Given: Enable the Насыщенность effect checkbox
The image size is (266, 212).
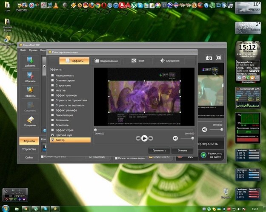Looking at the screenshot, I should pyautogui.click(x=52, y=75).
